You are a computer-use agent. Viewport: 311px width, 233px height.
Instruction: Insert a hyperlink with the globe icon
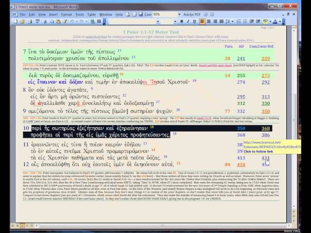click(93, 21)
